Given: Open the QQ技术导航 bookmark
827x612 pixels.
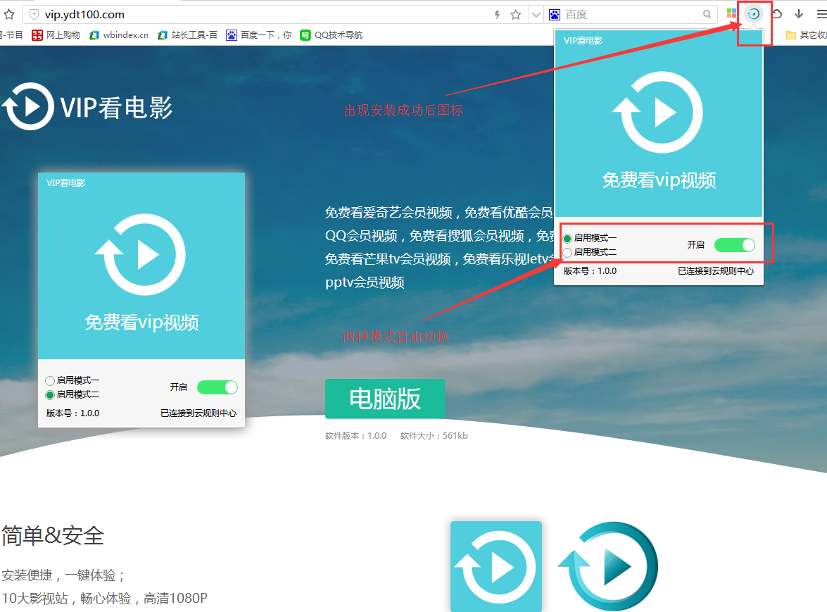Looking at the screenshot, I should (x=332, y=35).
